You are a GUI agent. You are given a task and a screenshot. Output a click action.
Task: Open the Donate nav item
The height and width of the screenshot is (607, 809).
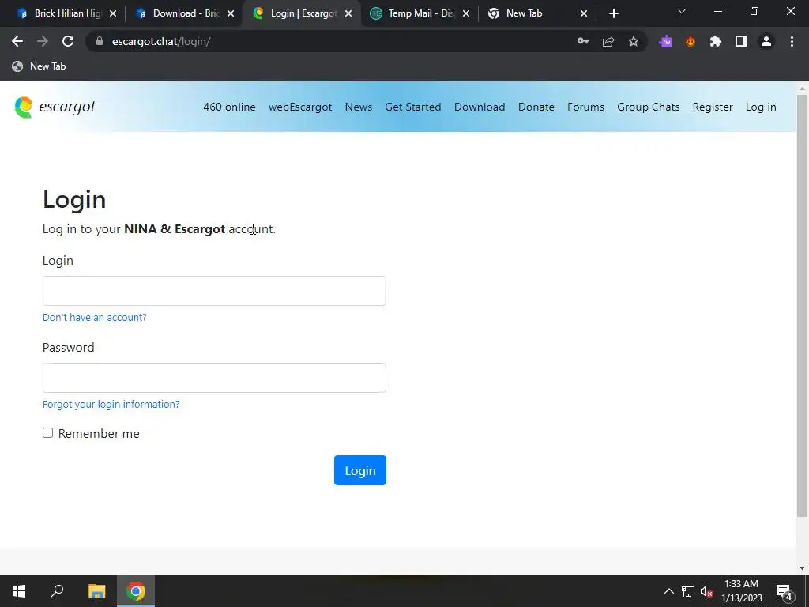536,107
